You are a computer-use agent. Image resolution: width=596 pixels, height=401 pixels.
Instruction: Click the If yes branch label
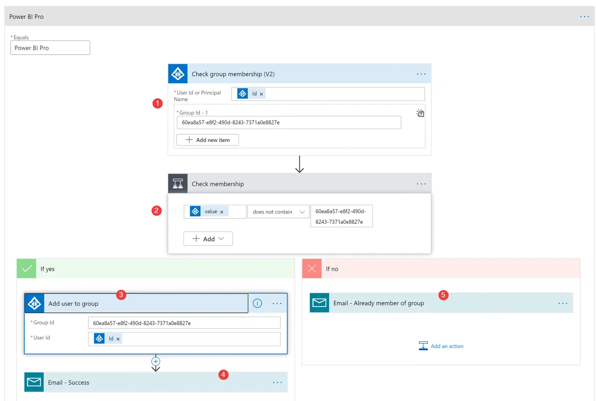tap(48, 269)
